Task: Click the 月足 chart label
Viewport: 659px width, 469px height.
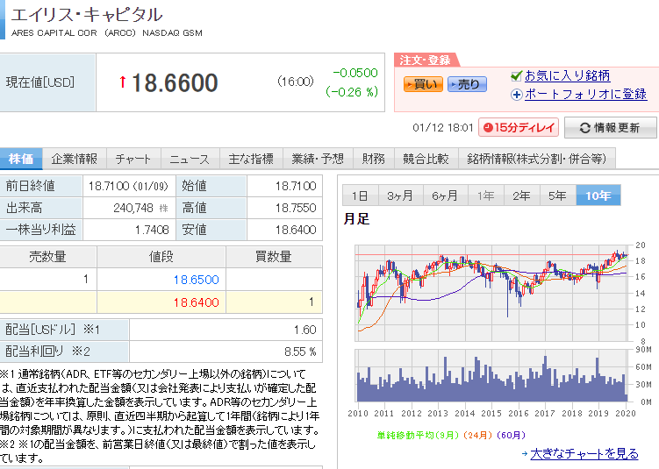Action: point(356,219)
